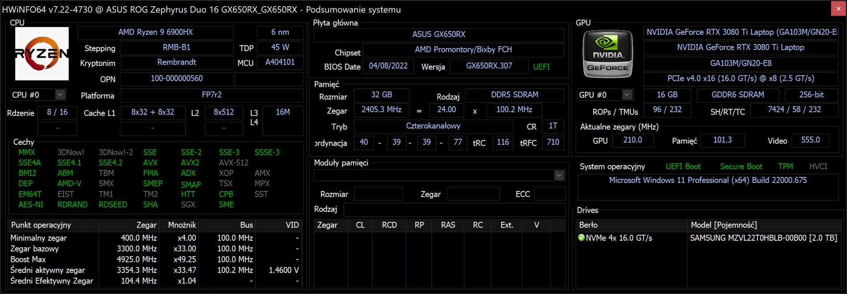Click the greyed HVCI status label
The image size is (847, 294).
(818, 167)
